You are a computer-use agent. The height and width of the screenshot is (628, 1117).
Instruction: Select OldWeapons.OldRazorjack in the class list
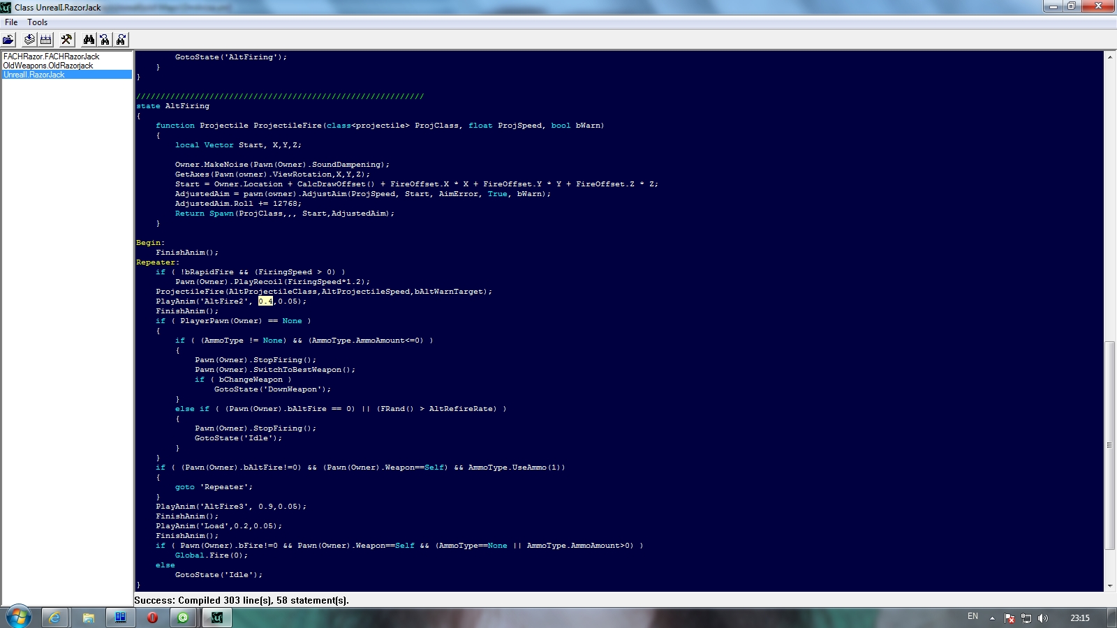click(48, 66)
